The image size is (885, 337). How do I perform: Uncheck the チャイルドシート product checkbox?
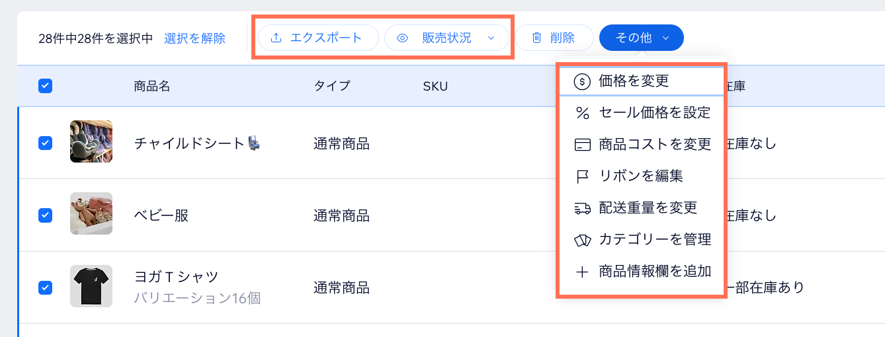coord(46,143)
